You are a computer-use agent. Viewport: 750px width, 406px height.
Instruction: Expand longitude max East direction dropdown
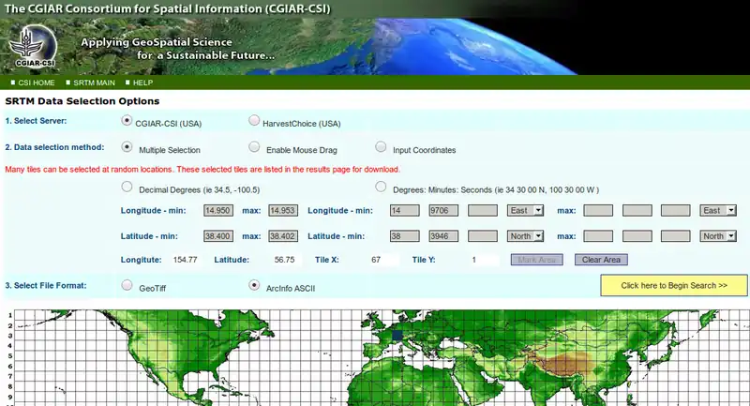[718, 211]
